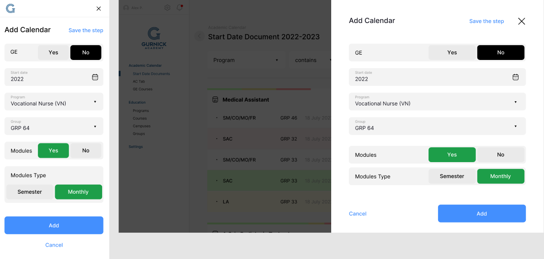Open the notifications bell icon

179,8
